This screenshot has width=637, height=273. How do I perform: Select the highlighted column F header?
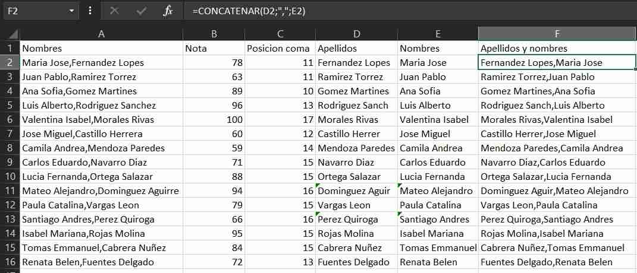click(557, 34)
